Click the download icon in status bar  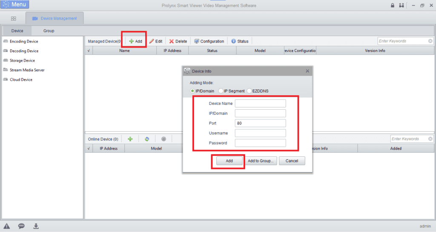point(36,226)
